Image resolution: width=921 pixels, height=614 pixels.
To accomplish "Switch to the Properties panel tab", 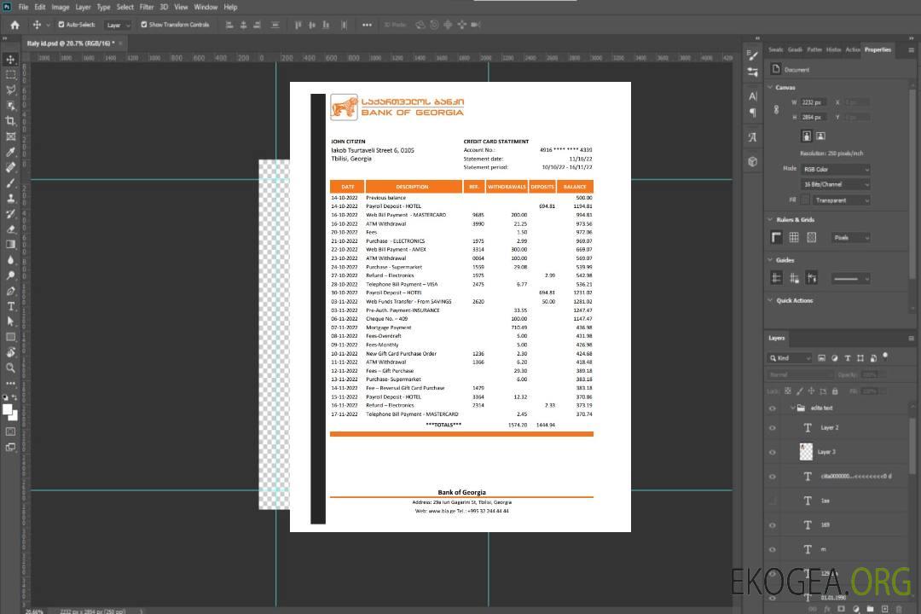I will coord(878,49).
